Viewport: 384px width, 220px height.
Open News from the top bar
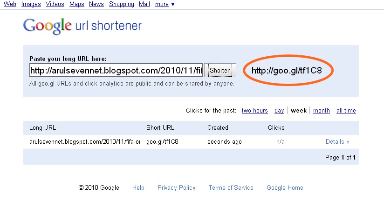[x=96, y=4]
